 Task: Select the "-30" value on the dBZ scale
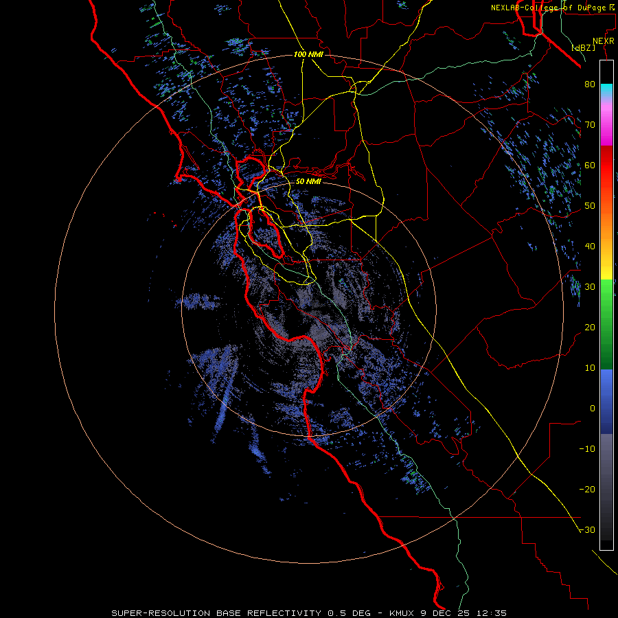pos(587,530)
